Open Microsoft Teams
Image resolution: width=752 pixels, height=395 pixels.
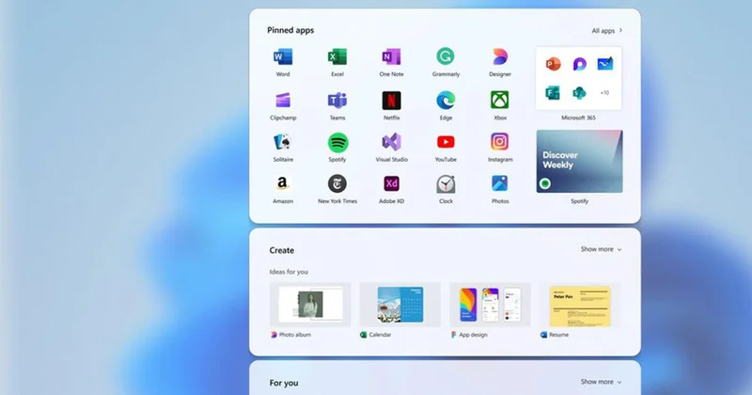337,101
